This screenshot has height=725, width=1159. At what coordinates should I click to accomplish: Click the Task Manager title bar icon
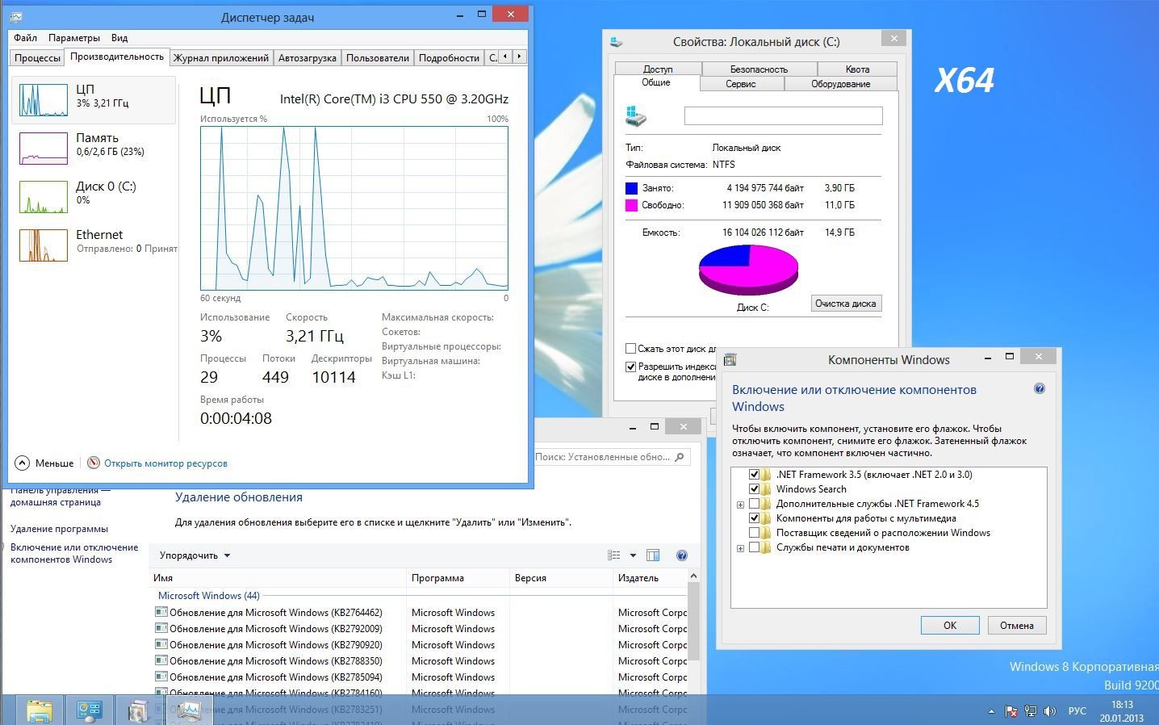(x=18, y=17)
